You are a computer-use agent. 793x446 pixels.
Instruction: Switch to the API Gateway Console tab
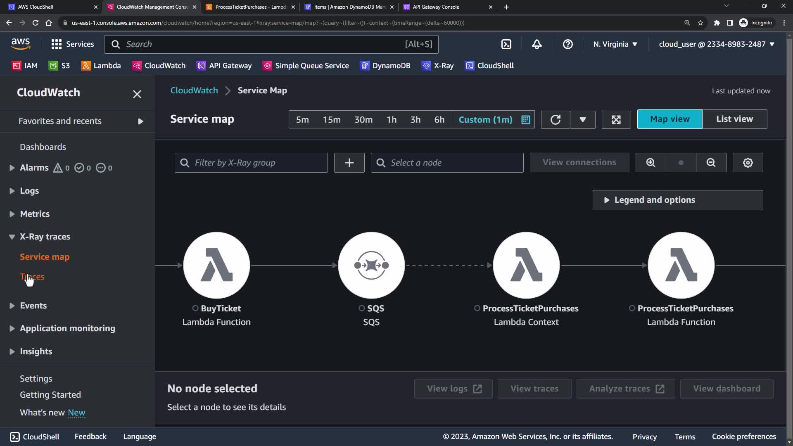(436, 7)
